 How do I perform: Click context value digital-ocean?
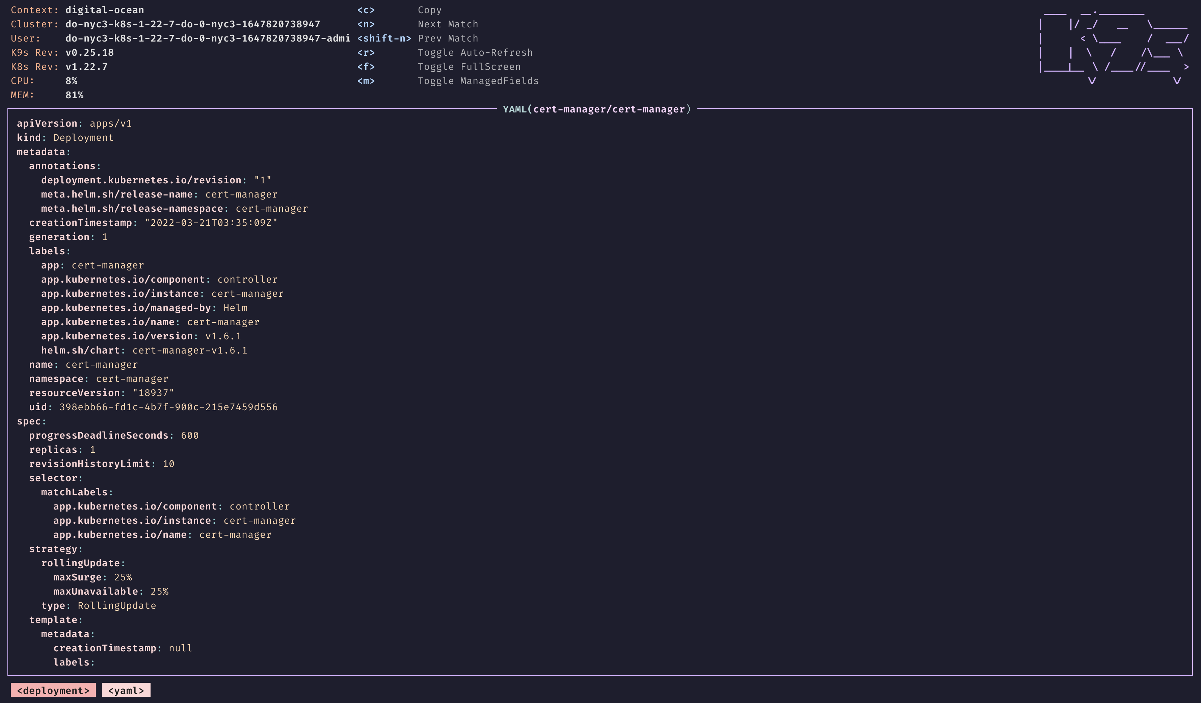pyautogui.click(x=104, y=10)
